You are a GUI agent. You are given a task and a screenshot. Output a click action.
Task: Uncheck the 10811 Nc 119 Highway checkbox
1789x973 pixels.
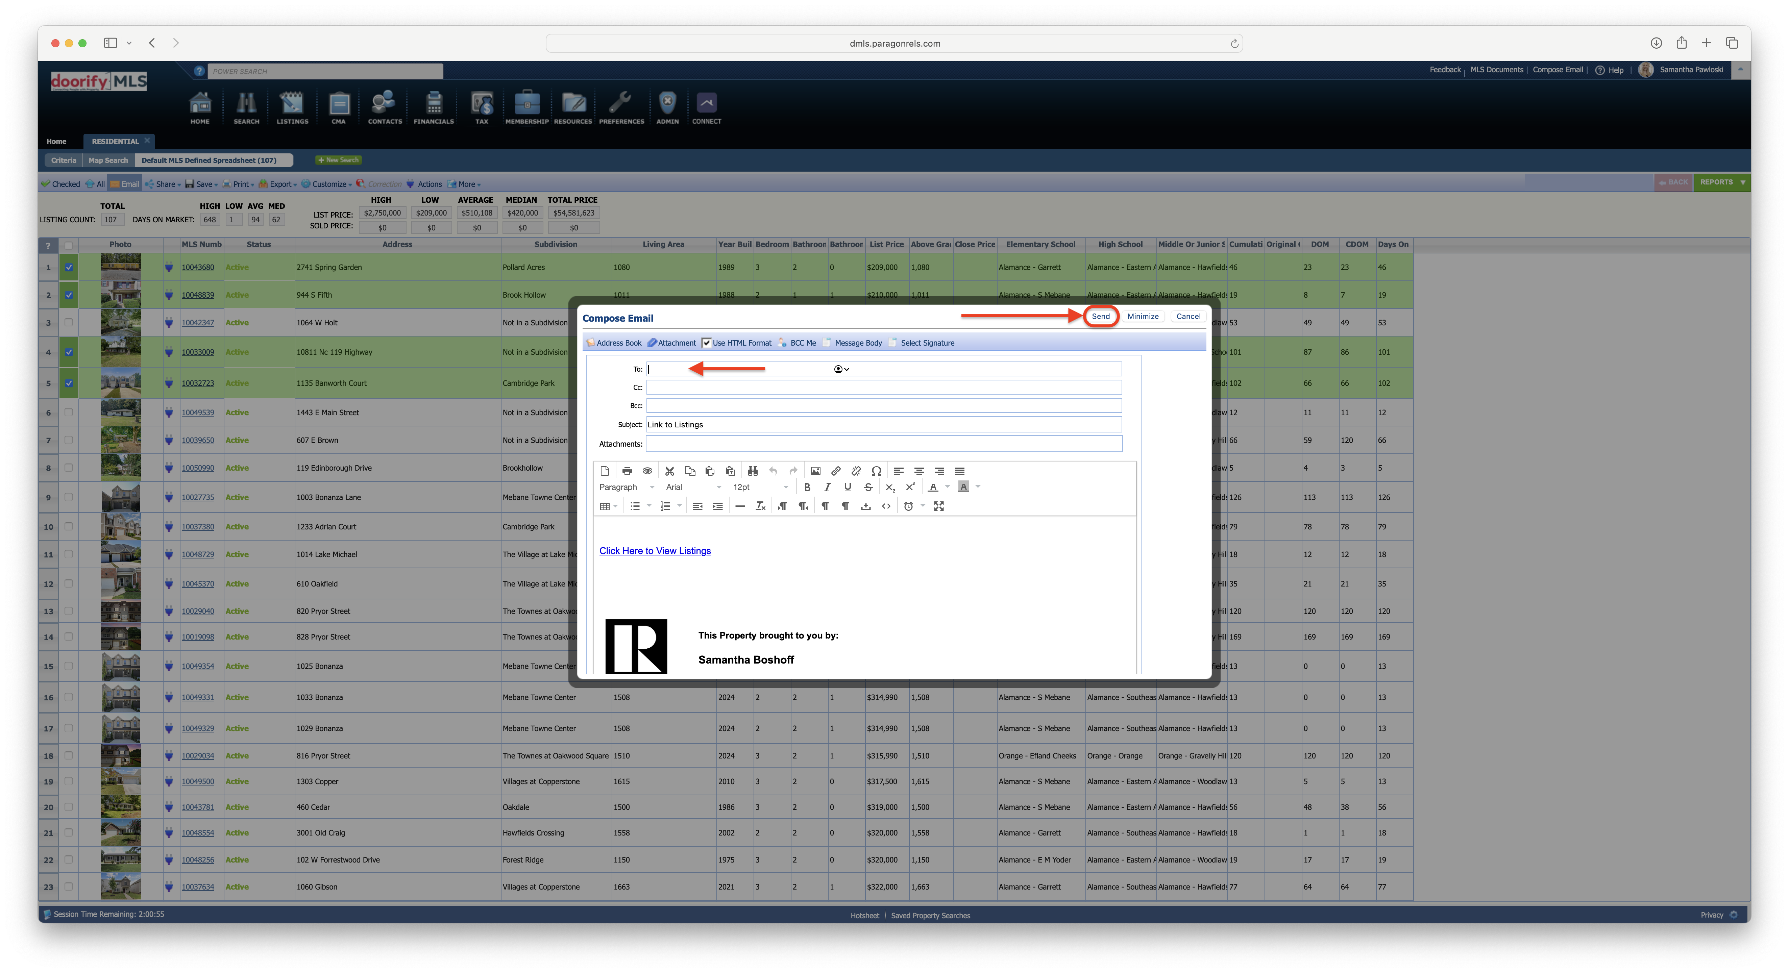[69, 352]
